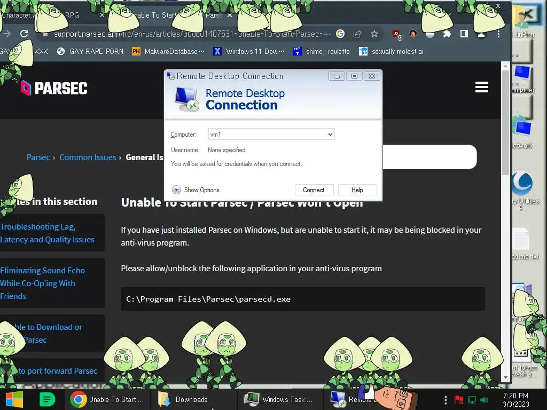Follow the Common Issues breadcrumb link
Image resolution: width=547 pixels, height=410 pixels.
(x=88, y=157)
